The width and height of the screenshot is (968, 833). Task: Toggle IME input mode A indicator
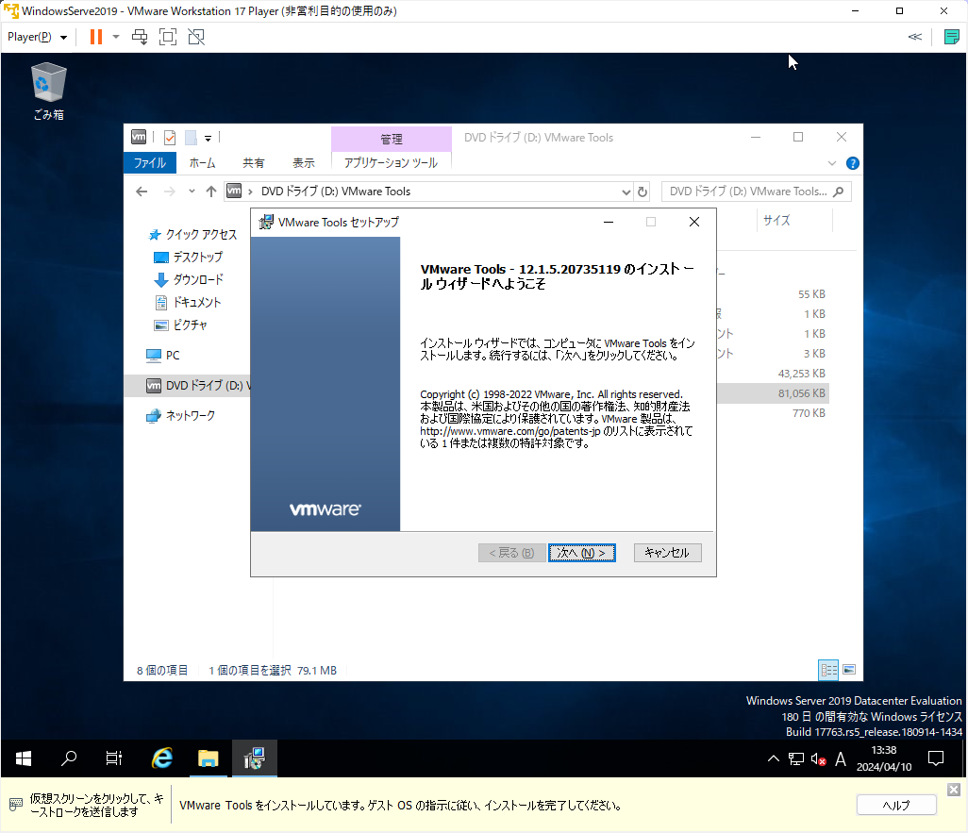click(841, 758)
